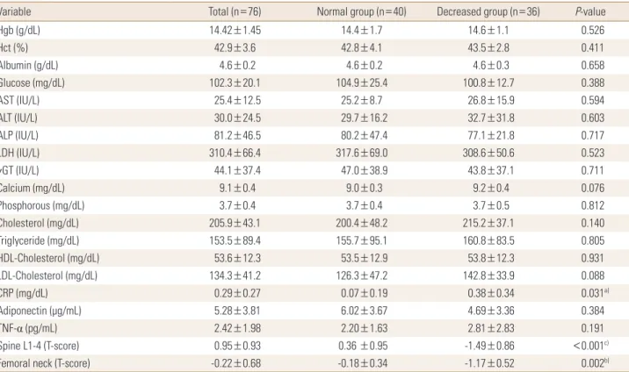
Task: Select the 'Phosphorous (mg/dL)' row label
Action: pyautogui.click(x=42, y=205)
